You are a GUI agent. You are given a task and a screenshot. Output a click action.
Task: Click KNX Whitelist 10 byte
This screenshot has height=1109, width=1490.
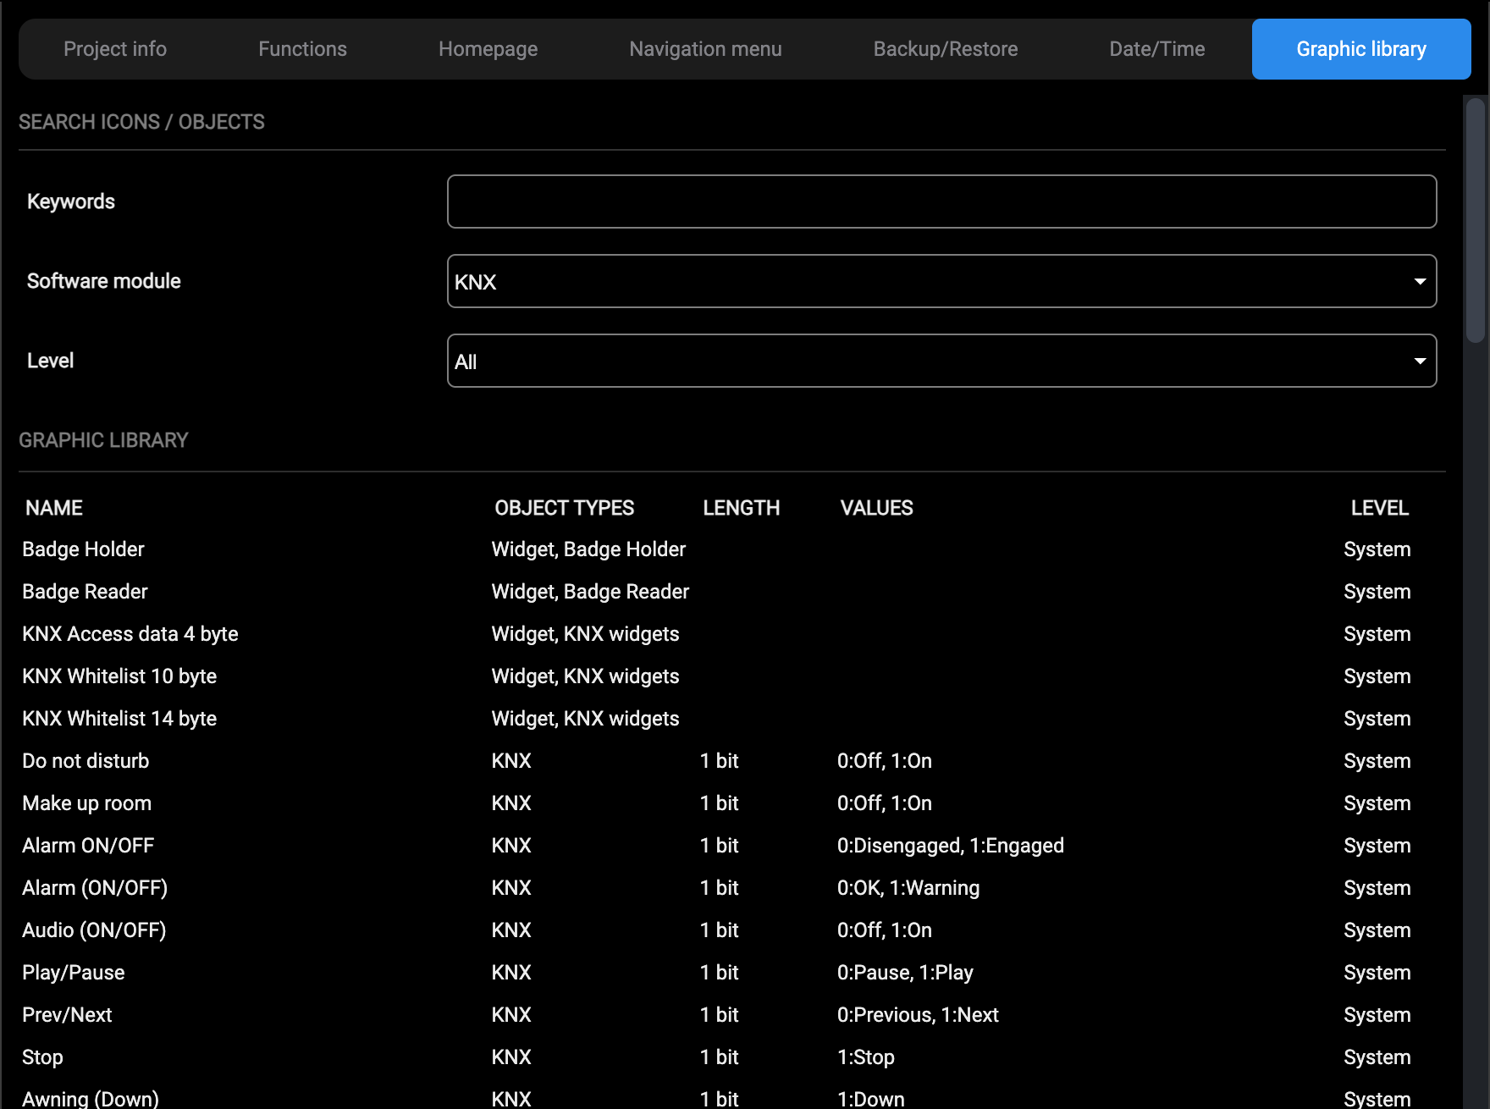click(x=119, y=676)
